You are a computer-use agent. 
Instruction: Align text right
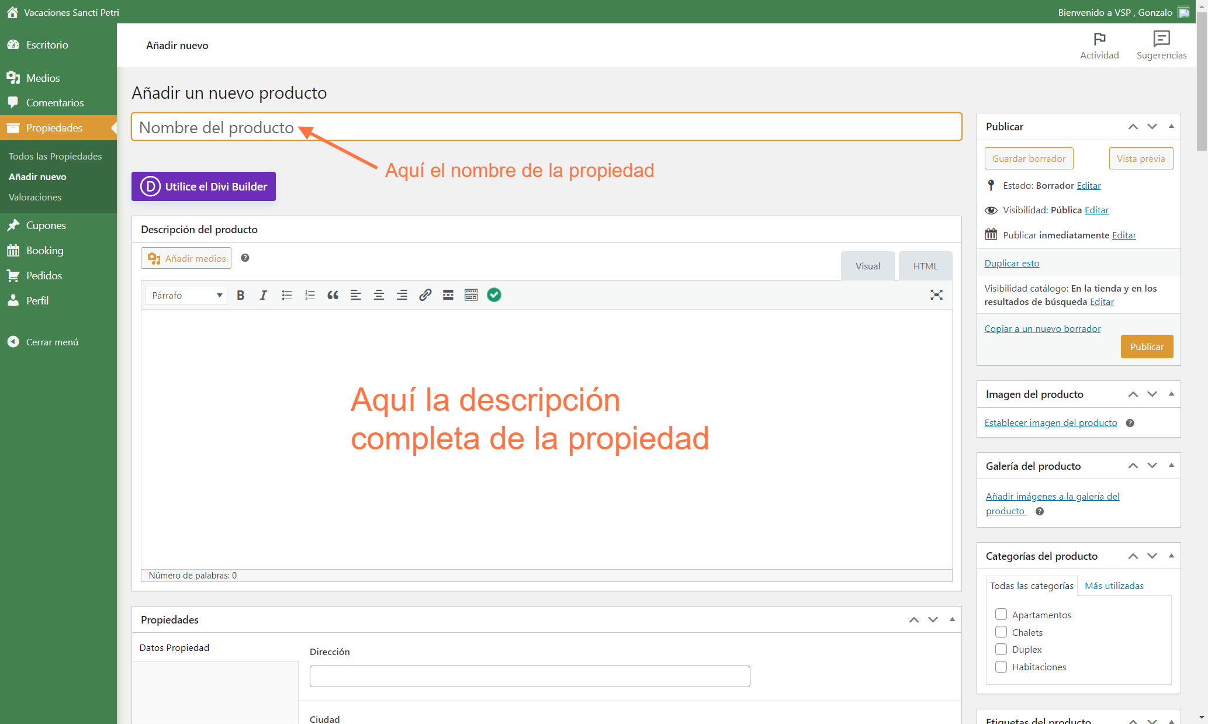(401, 295)
